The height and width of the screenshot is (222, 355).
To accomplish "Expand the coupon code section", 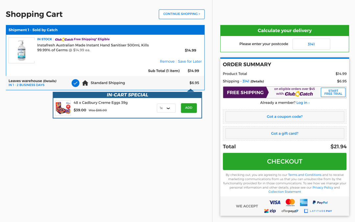I will click(x=285, y=116).
